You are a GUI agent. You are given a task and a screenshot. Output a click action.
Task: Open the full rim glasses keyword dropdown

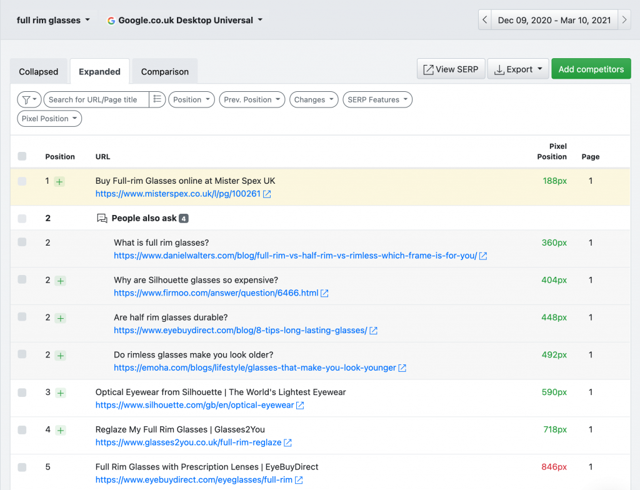click(53, 21)
